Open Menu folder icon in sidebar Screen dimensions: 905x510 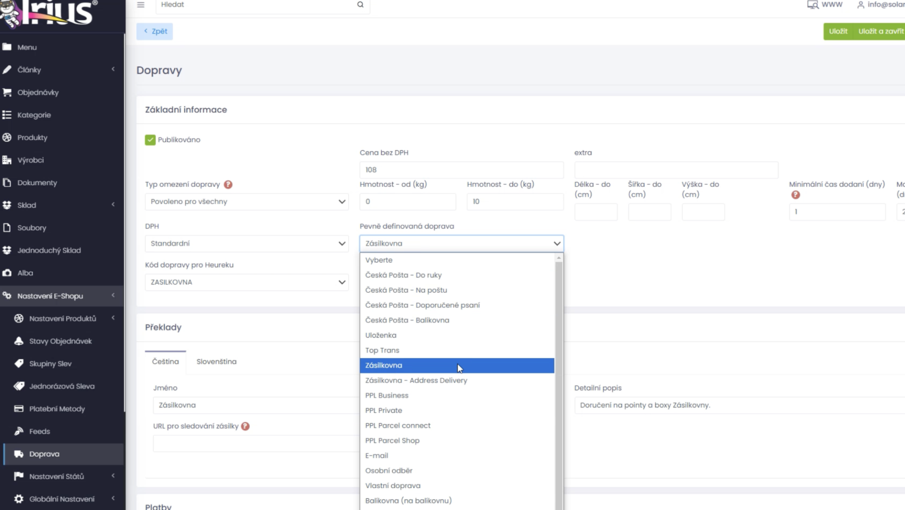click(x=7, y=47)
